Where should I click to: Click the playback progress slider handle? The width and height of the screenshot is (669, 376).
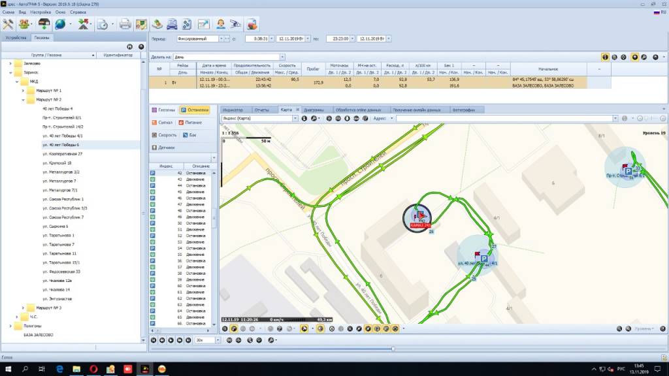pos(393,349)
